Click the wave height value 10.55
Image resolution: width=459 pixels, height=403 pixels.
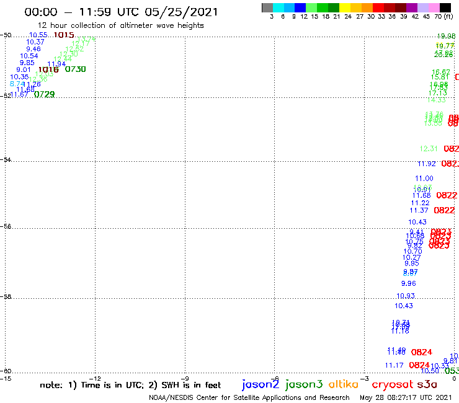(x=38, y=35)
